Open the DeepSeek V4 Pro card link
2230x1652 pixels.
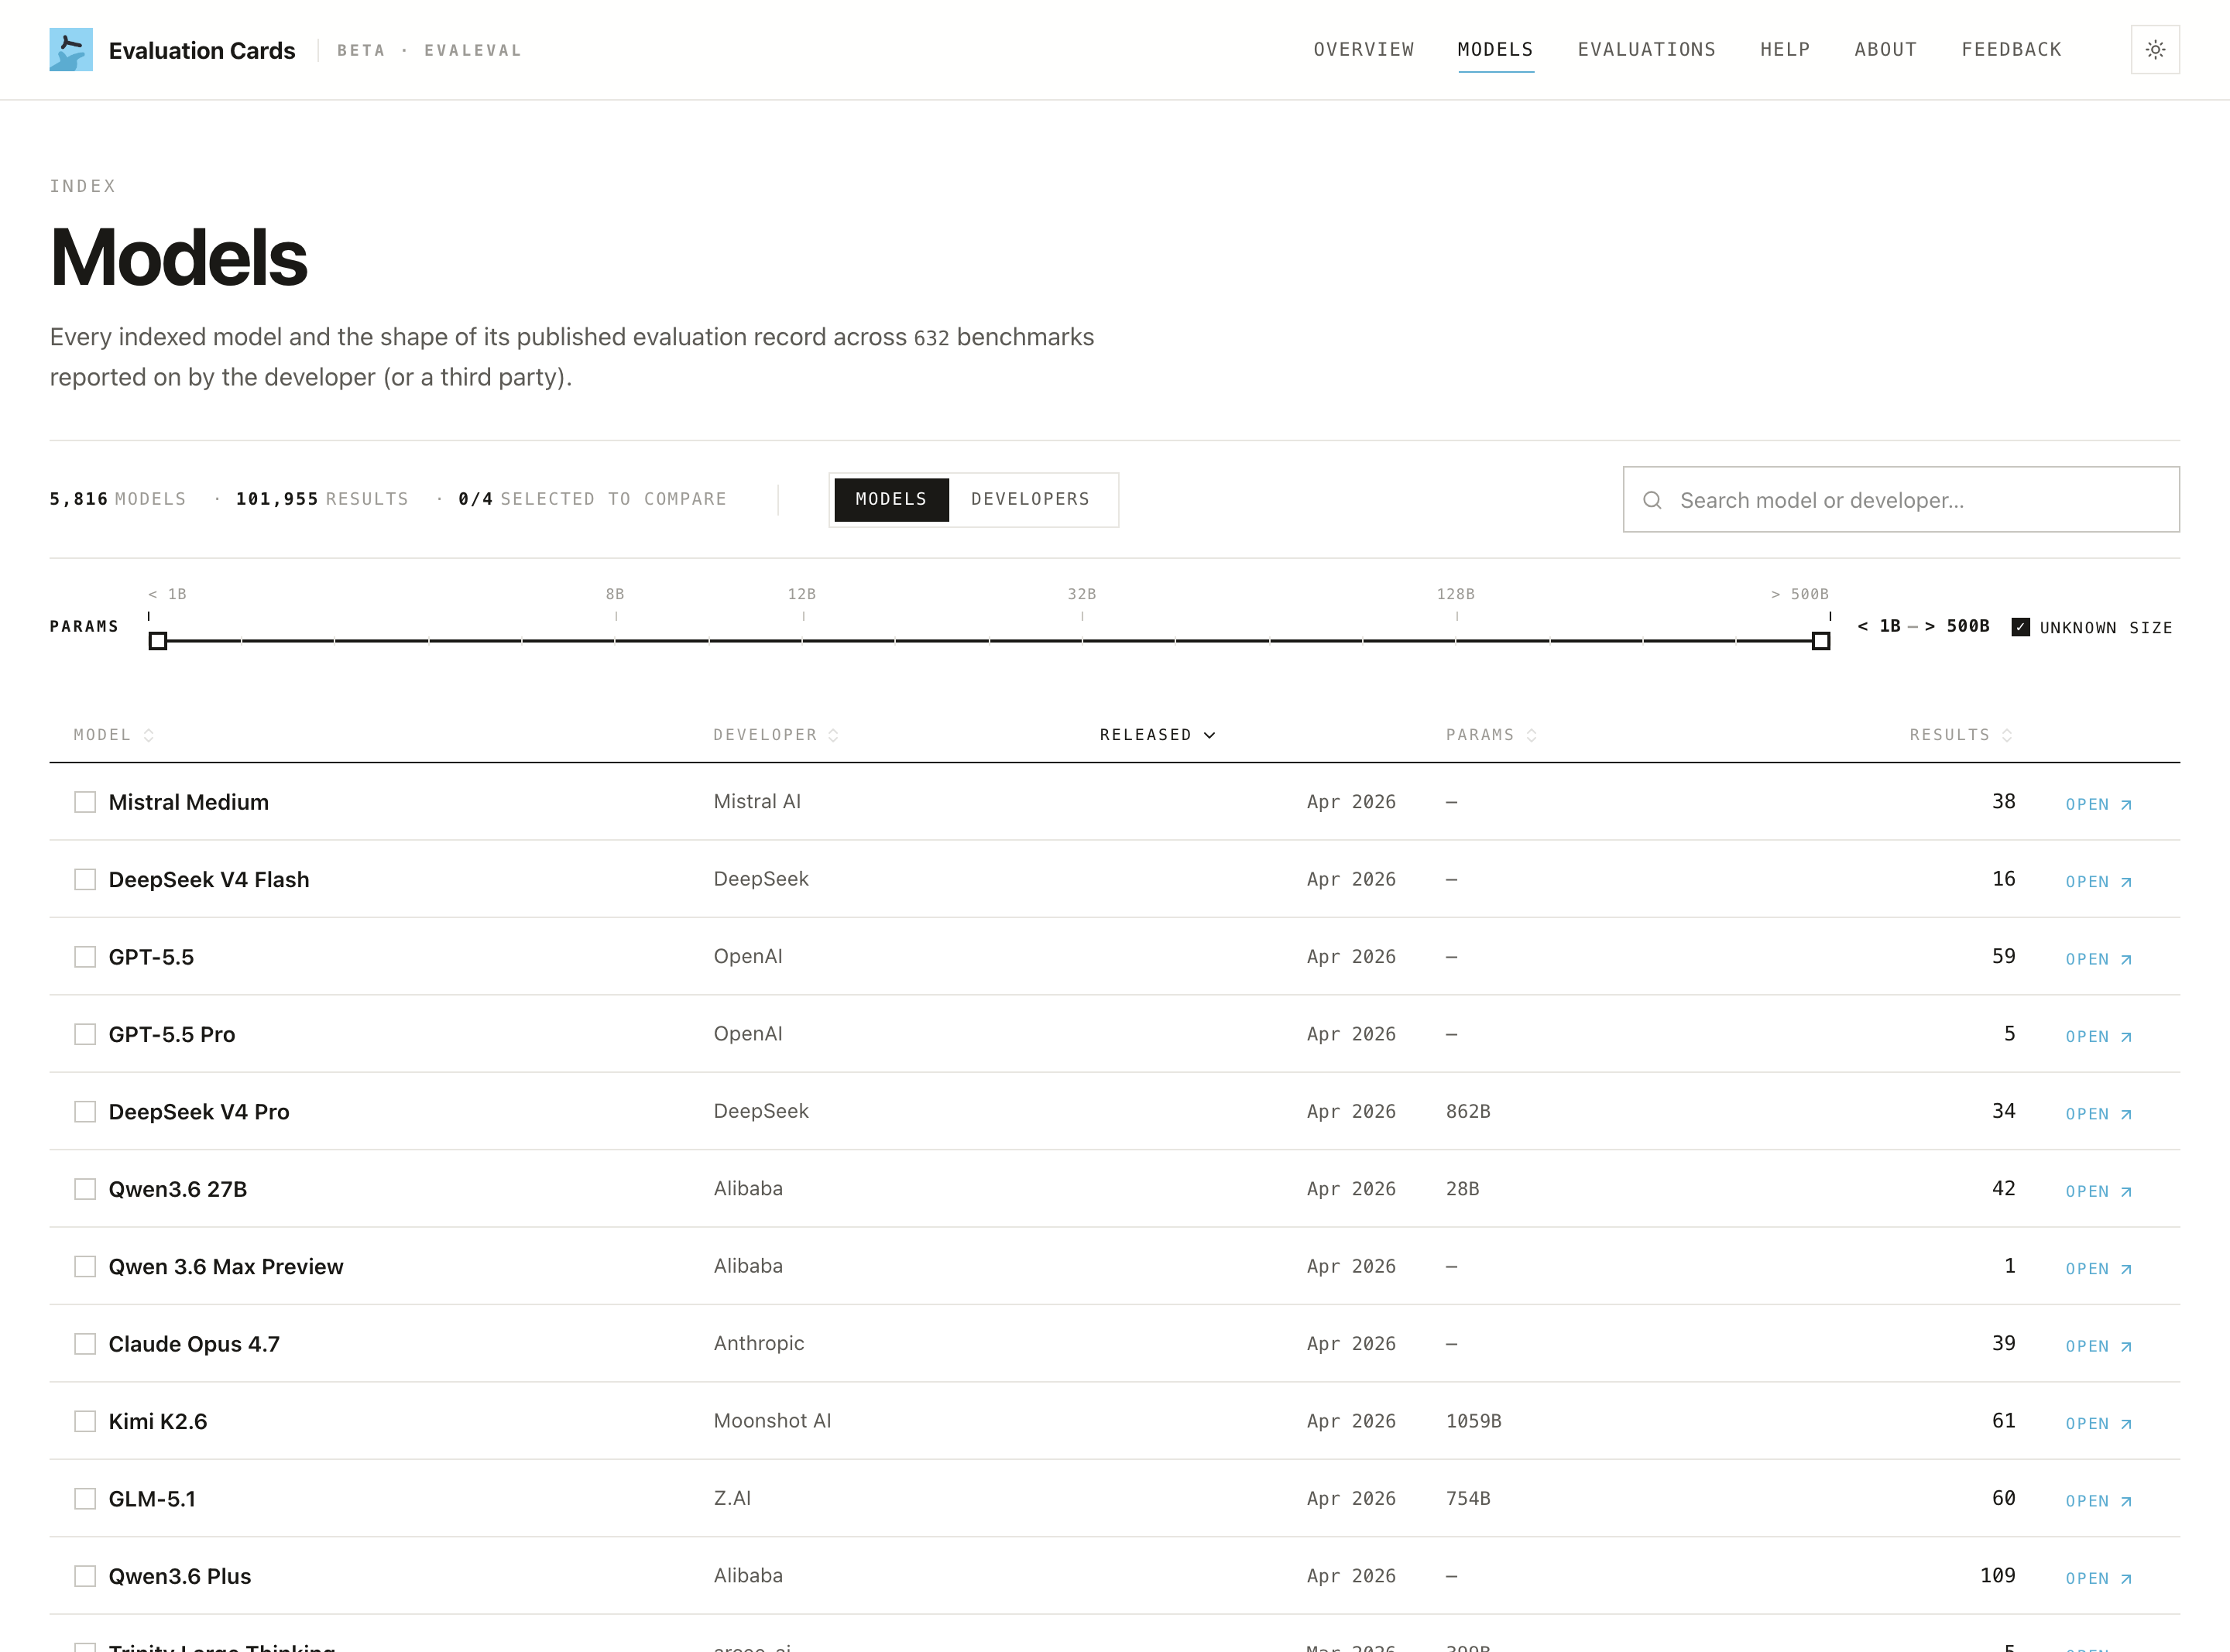2098,1114
